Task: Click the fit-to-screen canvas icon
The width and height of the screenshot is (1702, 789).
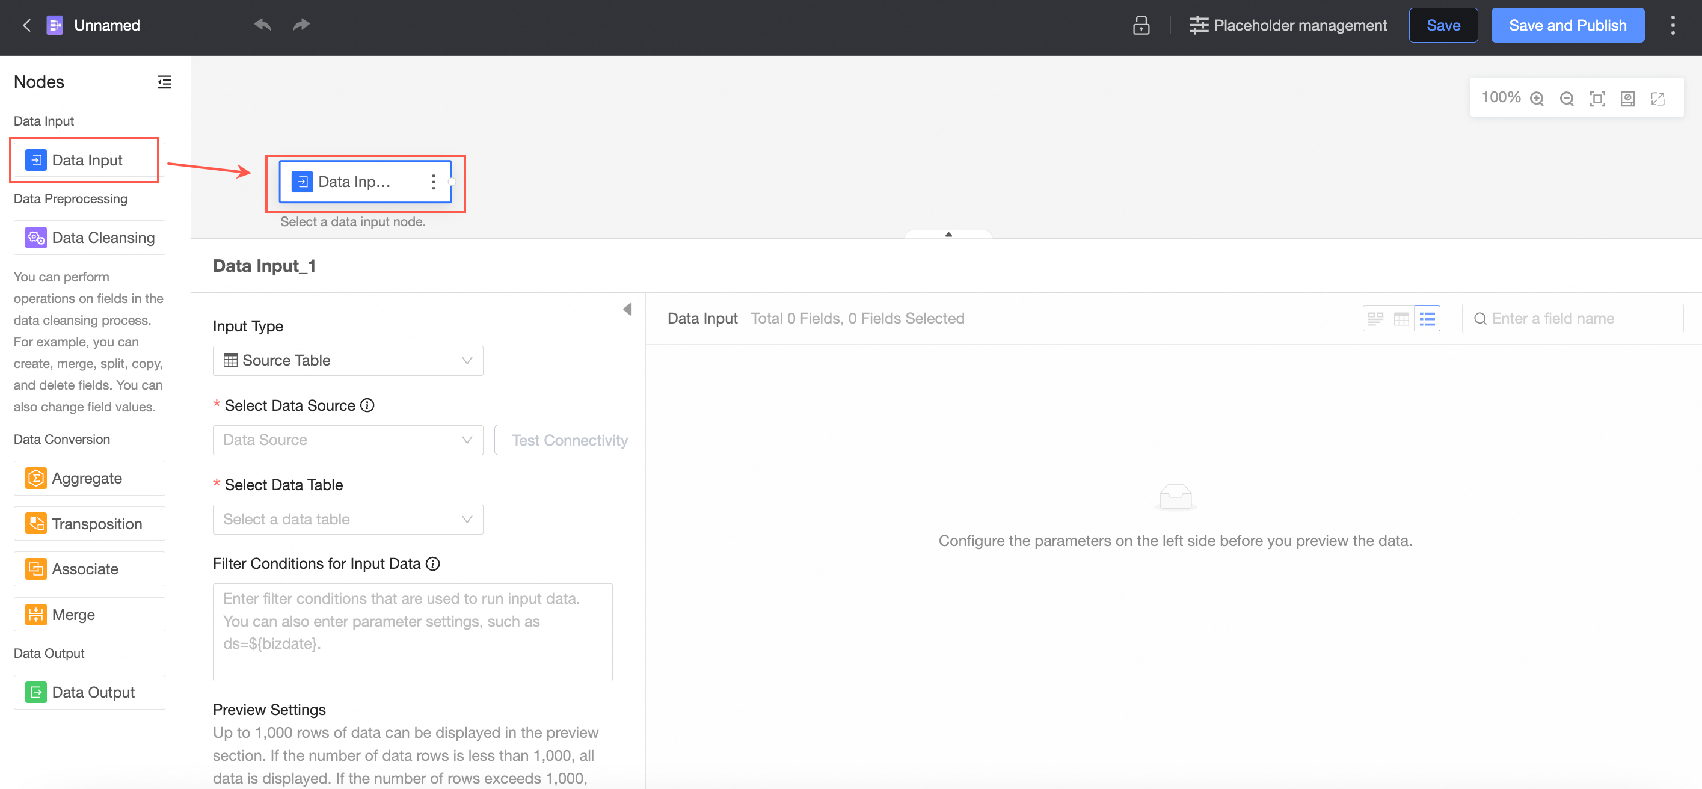Action: pyautogui.click(x=1597, y=99)
